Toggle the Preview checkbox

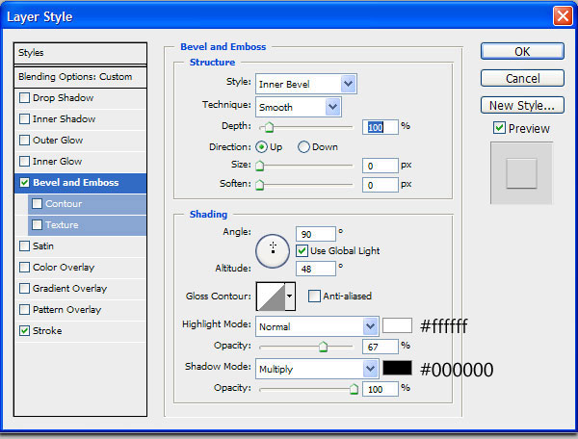(499, 128)
